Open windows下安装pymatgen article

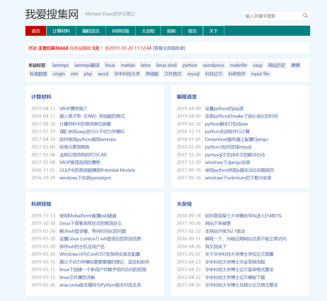pos(85,178)
